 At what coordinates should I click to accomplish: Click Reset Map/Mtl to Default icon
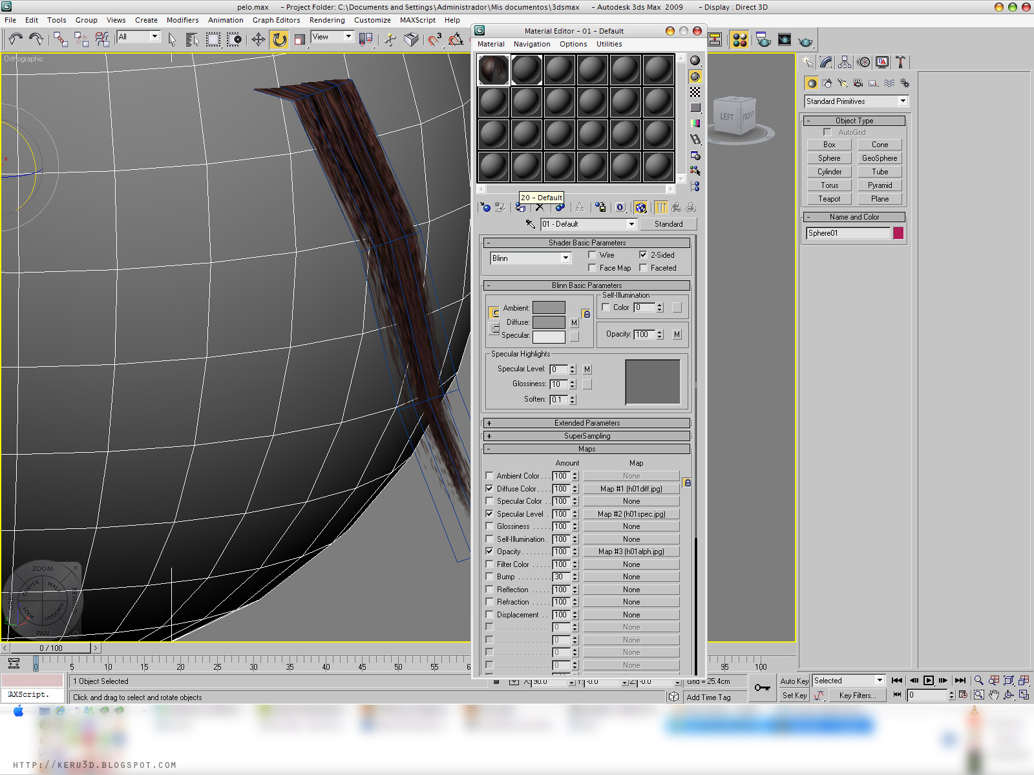(x=540, y=207)
